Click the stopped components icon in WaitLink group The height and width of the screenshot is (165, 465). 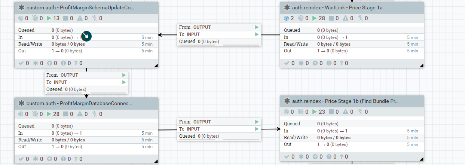(x=331, y=18)
